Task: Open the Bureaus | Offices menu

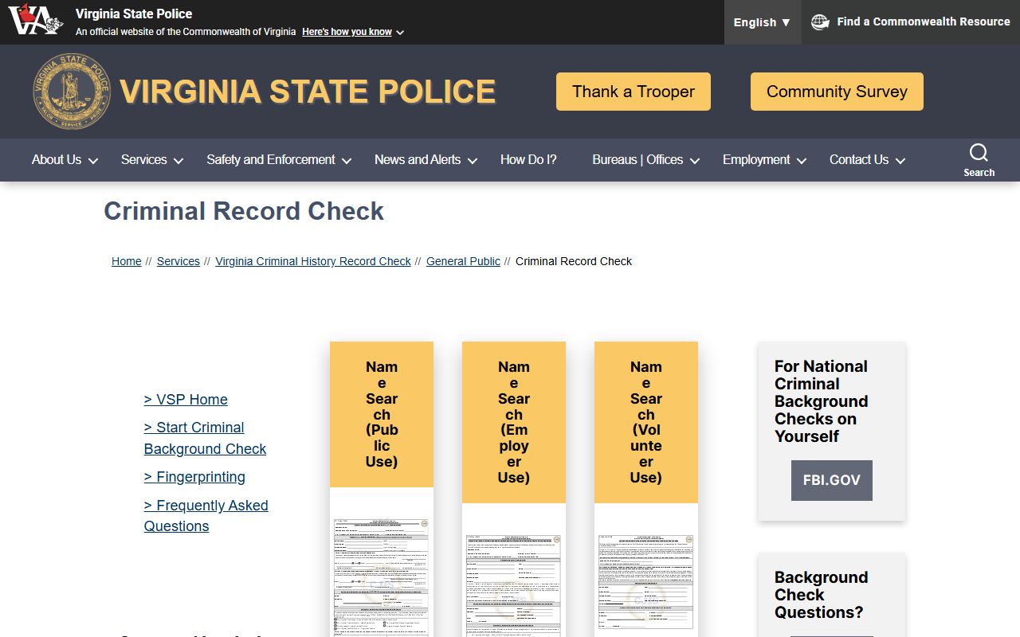Action: tap(637, 159)
